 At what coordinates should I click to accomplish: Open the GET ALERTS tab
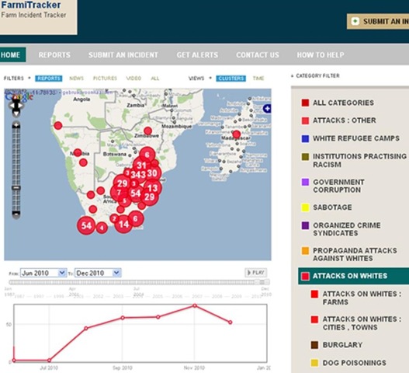[x=197, y=55]
